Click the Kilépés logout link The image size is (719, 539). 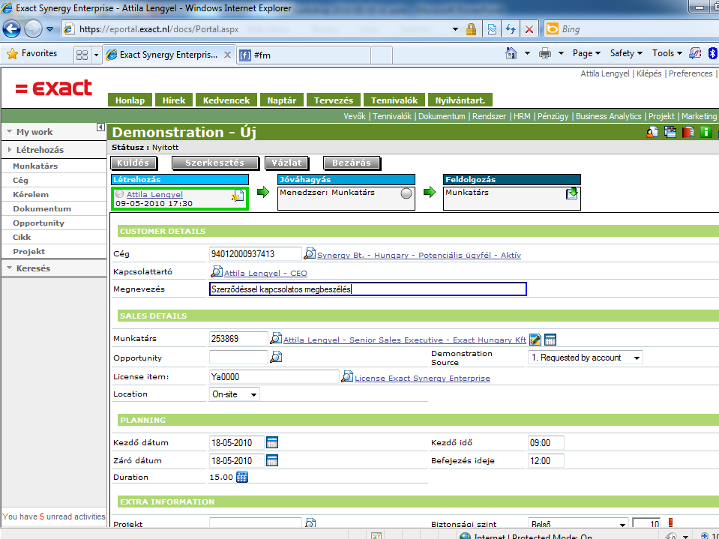pyautogui.click(x=649, y=73)
